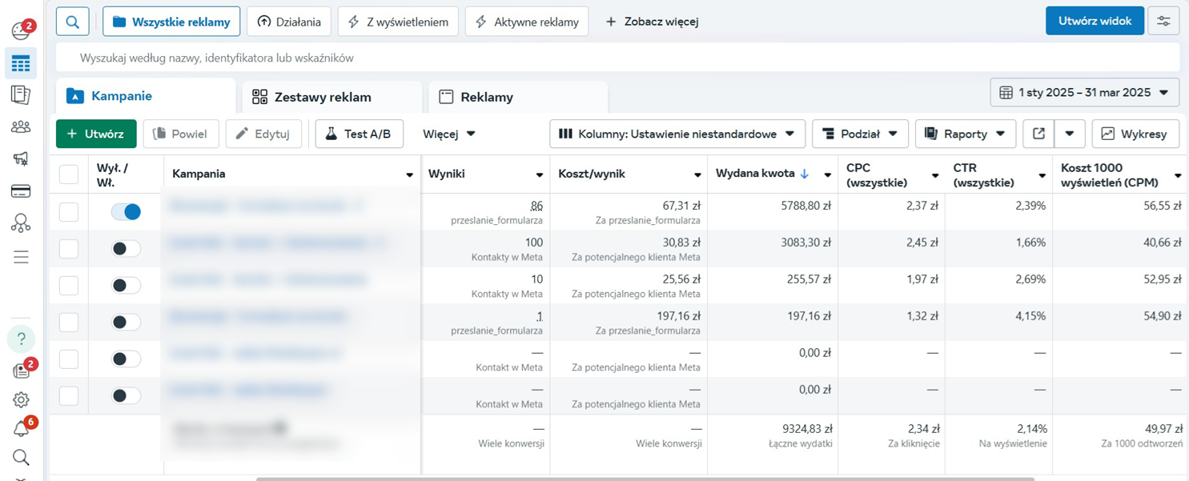The image size is (1189, 481).
Task: Click the Edytuj button
Action: pyautogui.click(x=263, y=134)
